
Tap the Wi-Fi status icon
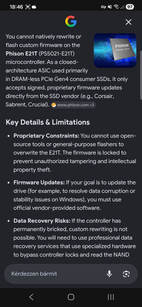coord(117,7)
